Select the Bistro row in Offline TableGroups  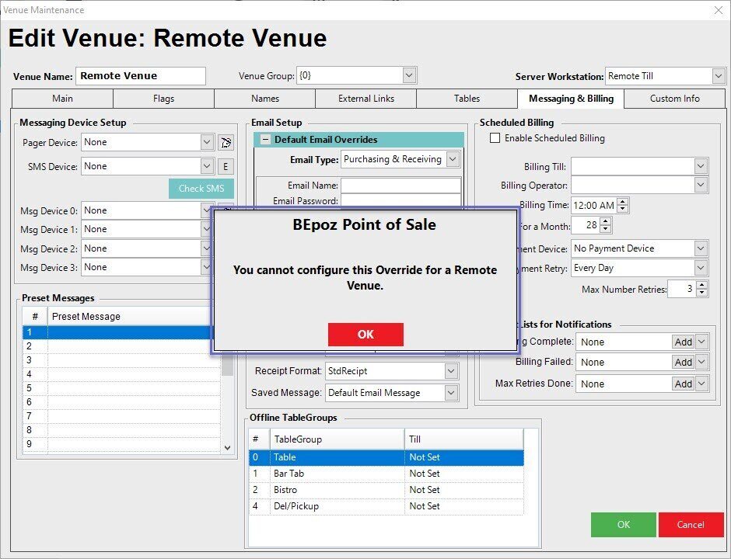[327, 490]
